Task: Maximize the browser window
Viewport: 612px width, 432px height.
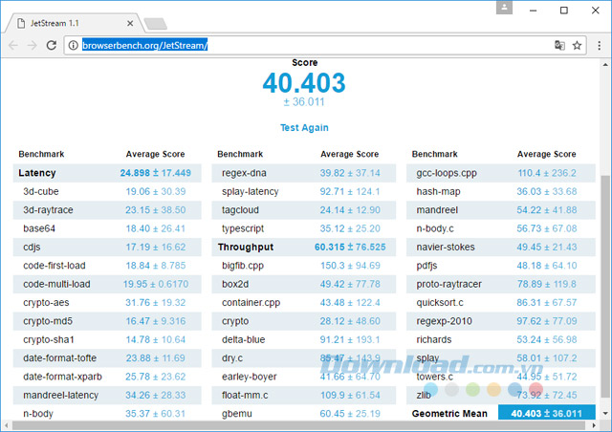Action: (x=565, y=10)
